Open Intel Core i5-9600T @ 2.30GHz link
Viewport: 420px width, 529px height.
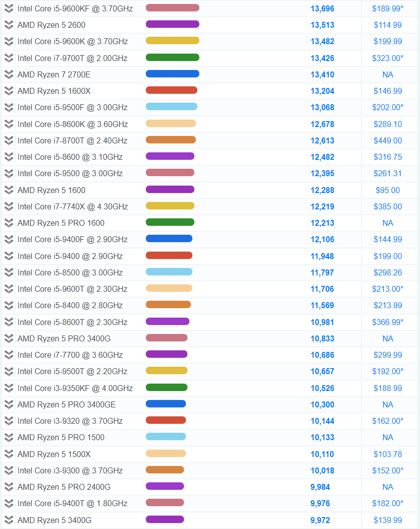(72, 289)
